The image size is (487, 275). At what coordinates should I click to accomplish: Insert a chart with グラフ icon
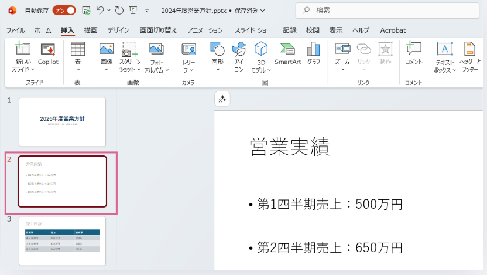point(314,54)
